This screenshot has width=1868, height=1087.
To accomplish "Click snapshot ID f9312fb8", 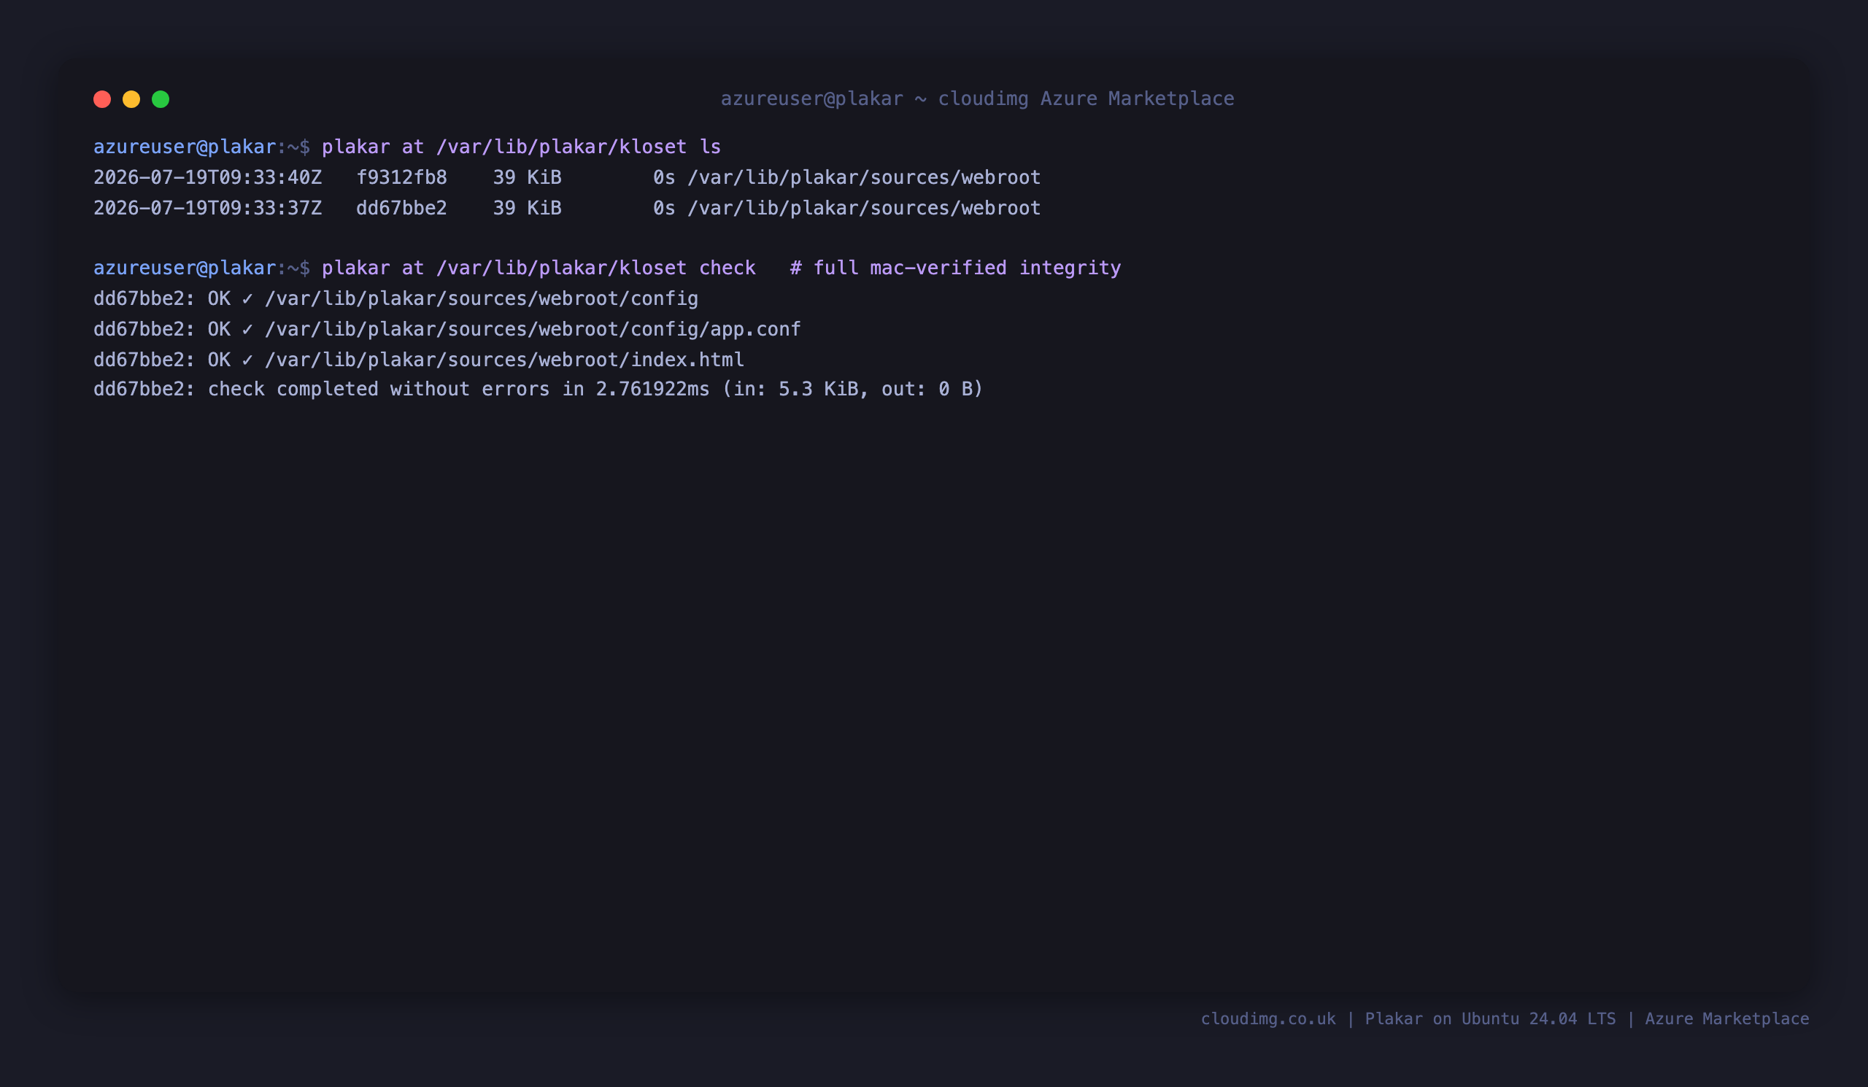I will click(402, 177).
